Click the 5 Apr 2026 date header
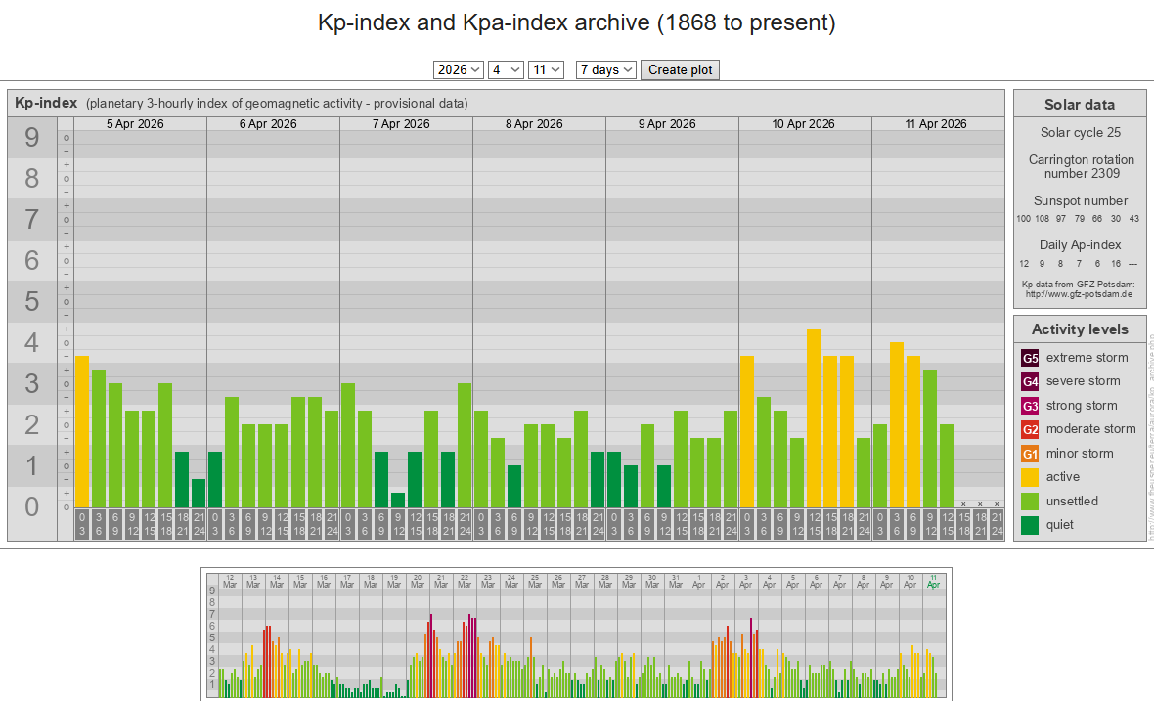This screenshot has width=1154, height=701. pyautogui.click(x=135, y=124)
